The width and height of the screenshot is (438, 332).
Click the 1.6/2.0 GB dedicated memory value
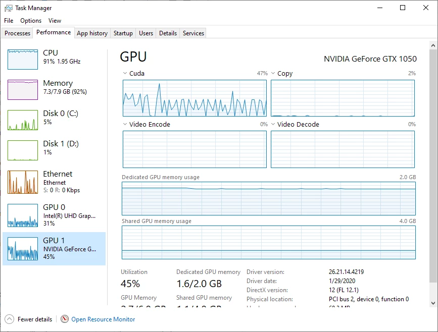coord(199,284)
